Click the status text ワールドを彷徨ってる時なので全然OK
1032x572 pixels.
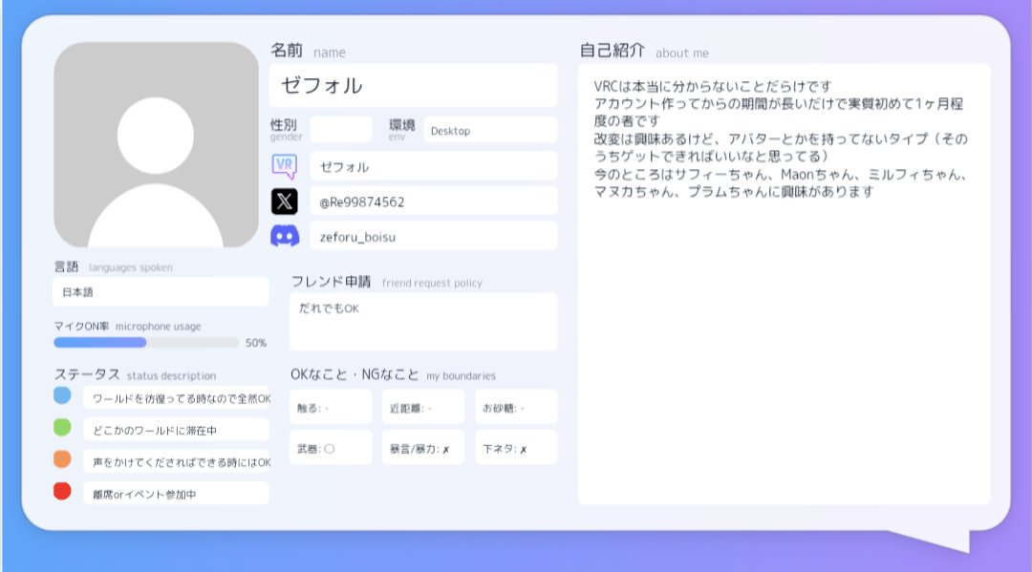coord(182,398)
